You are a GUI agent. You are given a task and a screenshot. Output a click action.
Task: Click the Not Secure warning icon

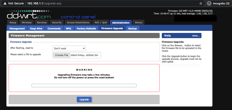[5, 3]
